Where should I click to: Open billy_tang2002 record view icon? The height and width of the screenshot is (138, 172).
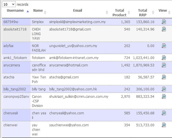[x=164, y=89]
